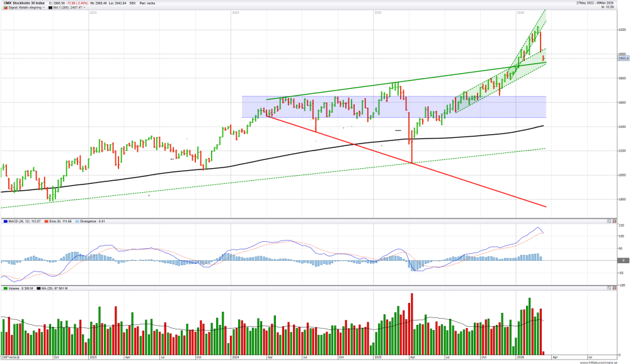Click the green Volume legend swatch
This screenshot has height=364, width=630.
coord(6,288)
